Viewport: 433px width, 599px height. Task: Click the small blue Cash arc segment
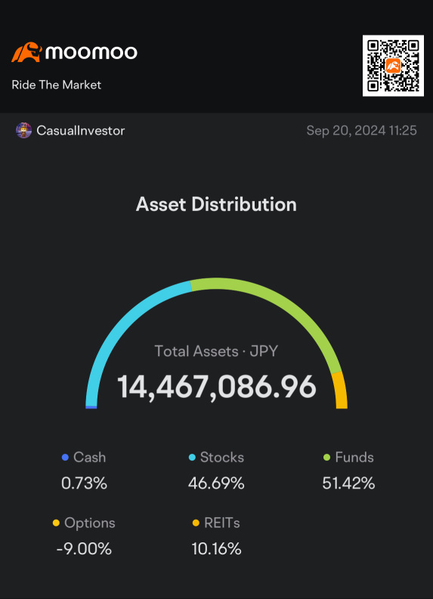[x=91, y=407]
